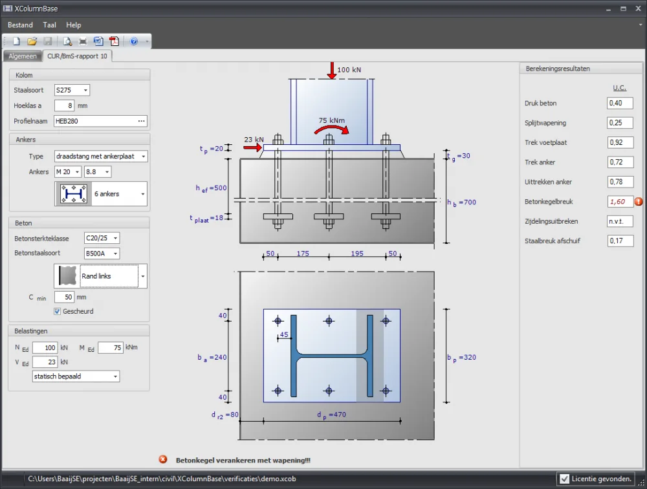Image resolution: width=647 pixels, height=489 pixels.
Task: Click the b p =320 dimension label
Action: click(462, 357)
